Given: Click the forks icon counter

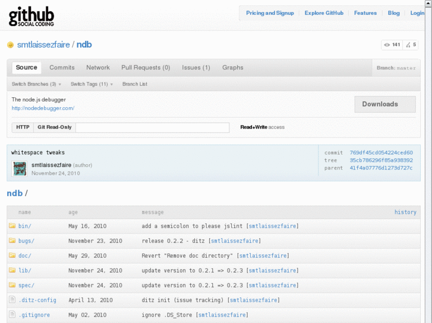Looking at the screenshot, I should [411, 45].
